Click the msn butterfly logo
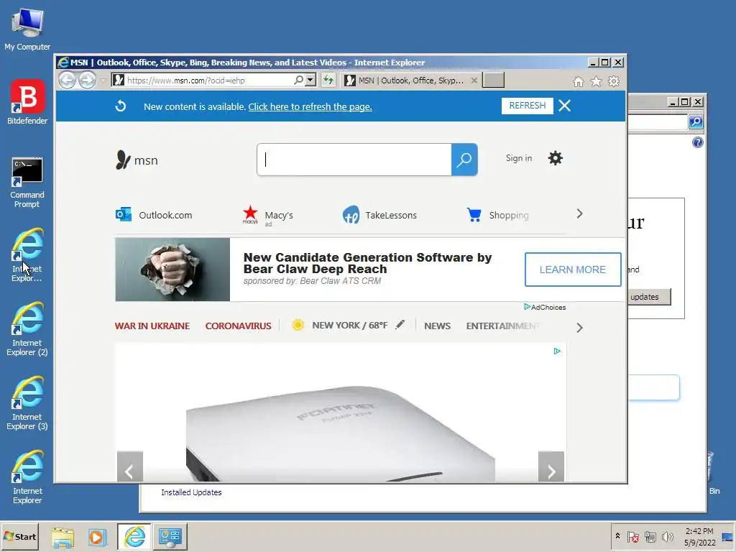Image resolution: width=736 pixels, height=552 pixels. [x=137, y=160]
